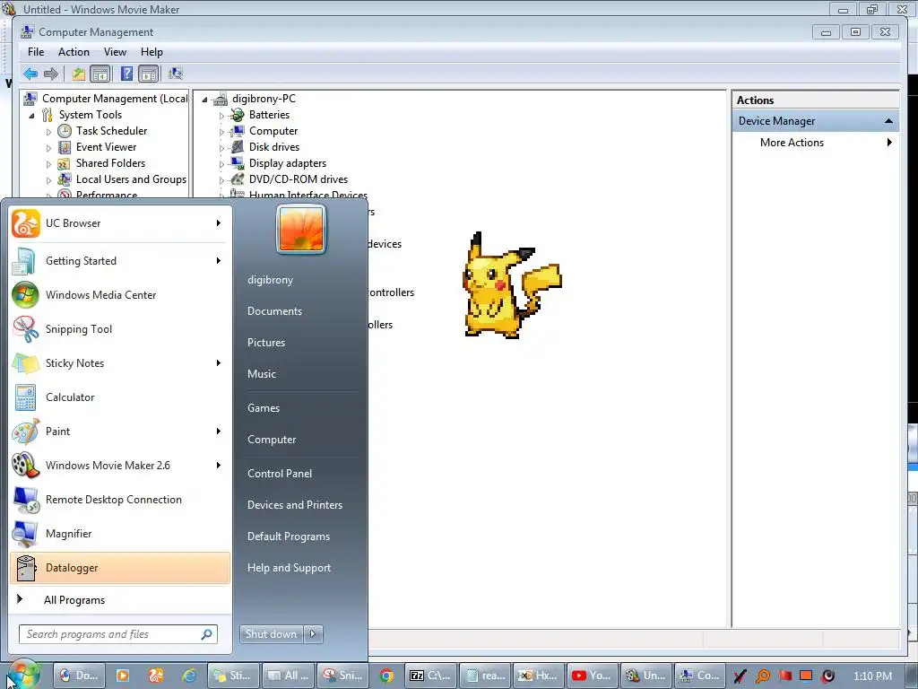Click the Pikachu sprite on the desktop
This screenshot has width=918, height=689.
pos(512,285)
